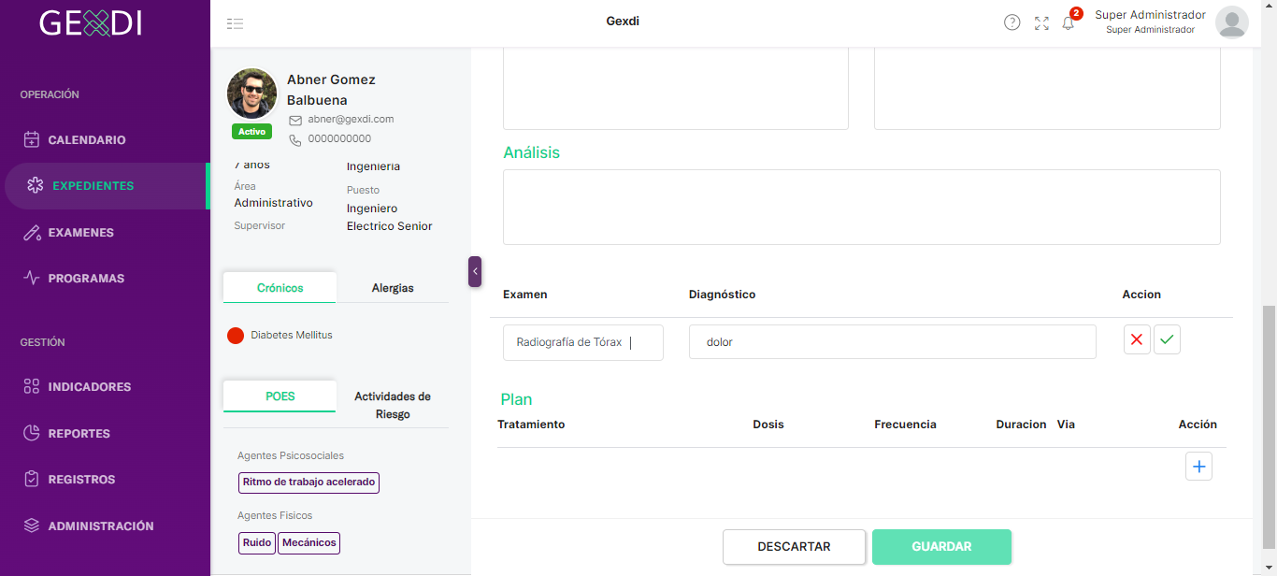Select the Crónicos tab
Viewport: 1277px width, 576px height.
280,288
